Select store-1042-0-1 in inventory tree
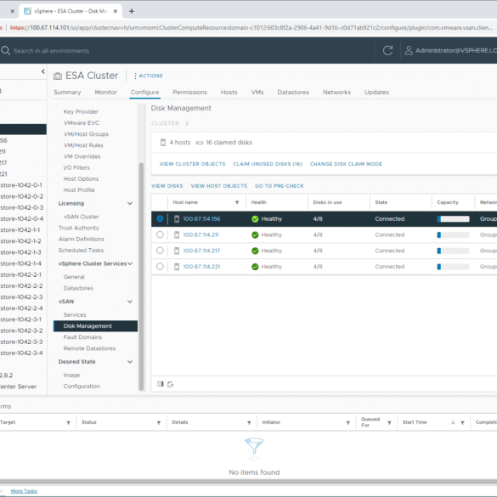 21,185
